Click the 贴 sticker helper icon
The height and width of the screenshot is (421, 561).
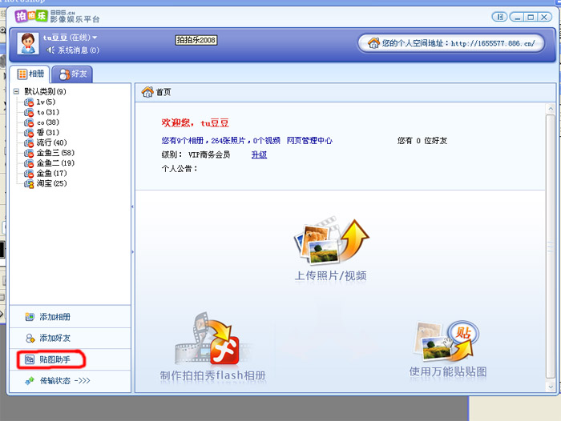30,359
